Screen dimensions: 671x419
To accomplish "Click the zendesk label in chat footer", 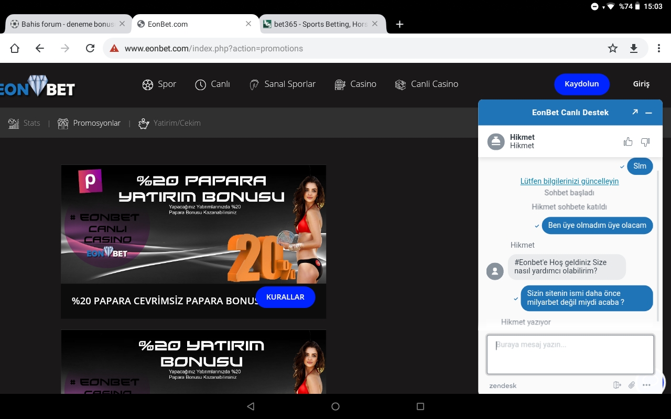I will [503, 385].
